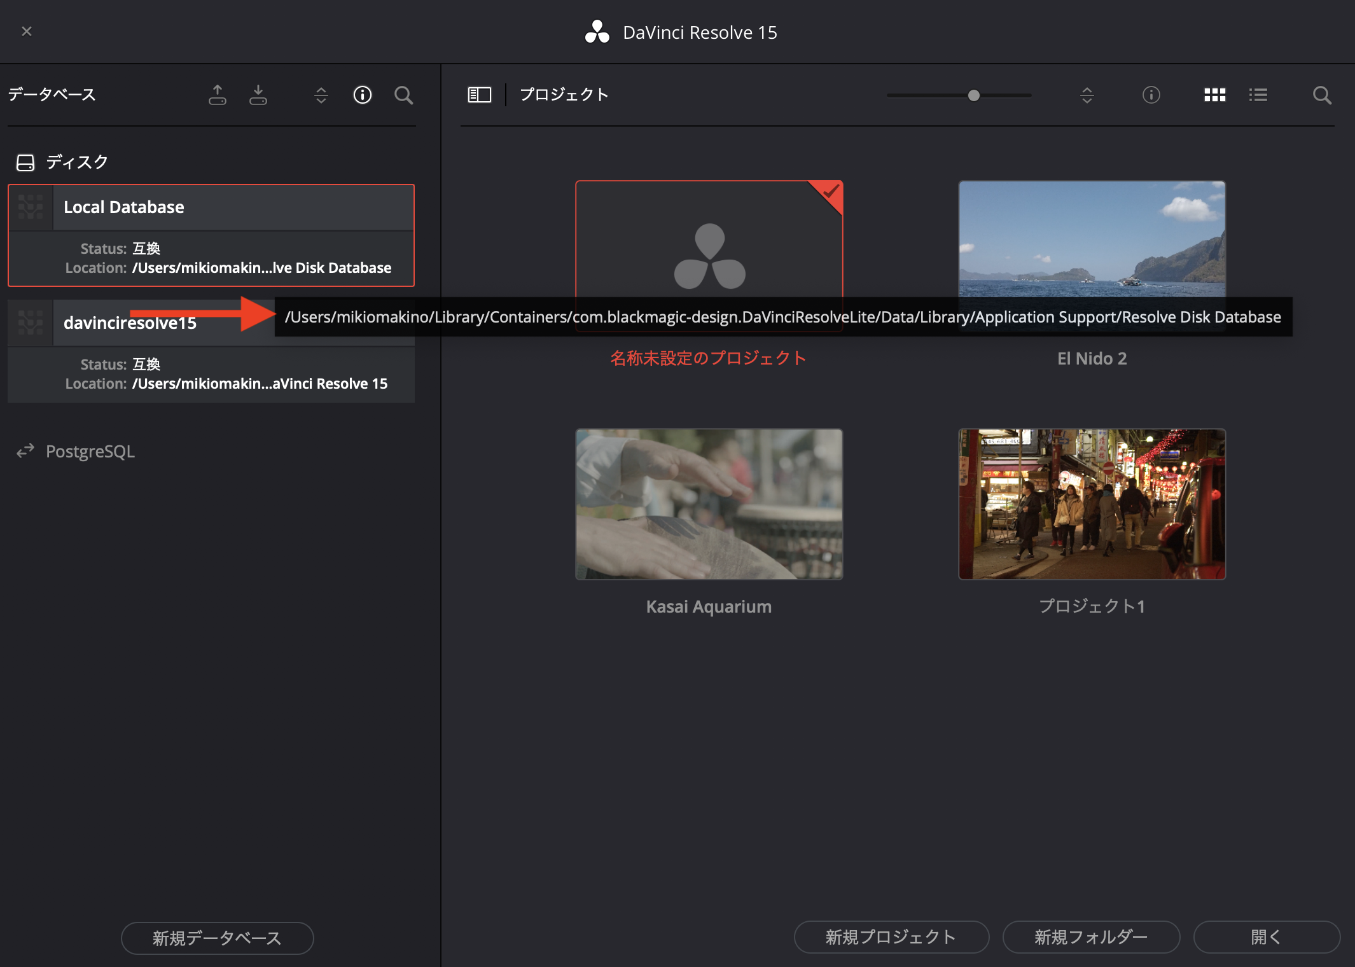Viewport: 1355px width, 967px height.
Task: Toggle the database info display icon
Action: click(363, 95)
